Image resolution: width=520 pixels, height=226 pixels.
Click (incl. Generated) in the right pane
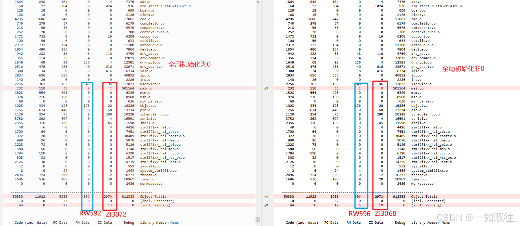428,201
